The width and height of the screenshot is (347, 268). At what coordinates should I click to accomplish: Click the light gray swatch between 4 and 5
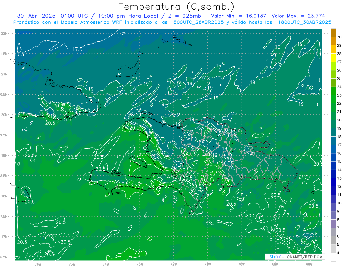[333, 249]
